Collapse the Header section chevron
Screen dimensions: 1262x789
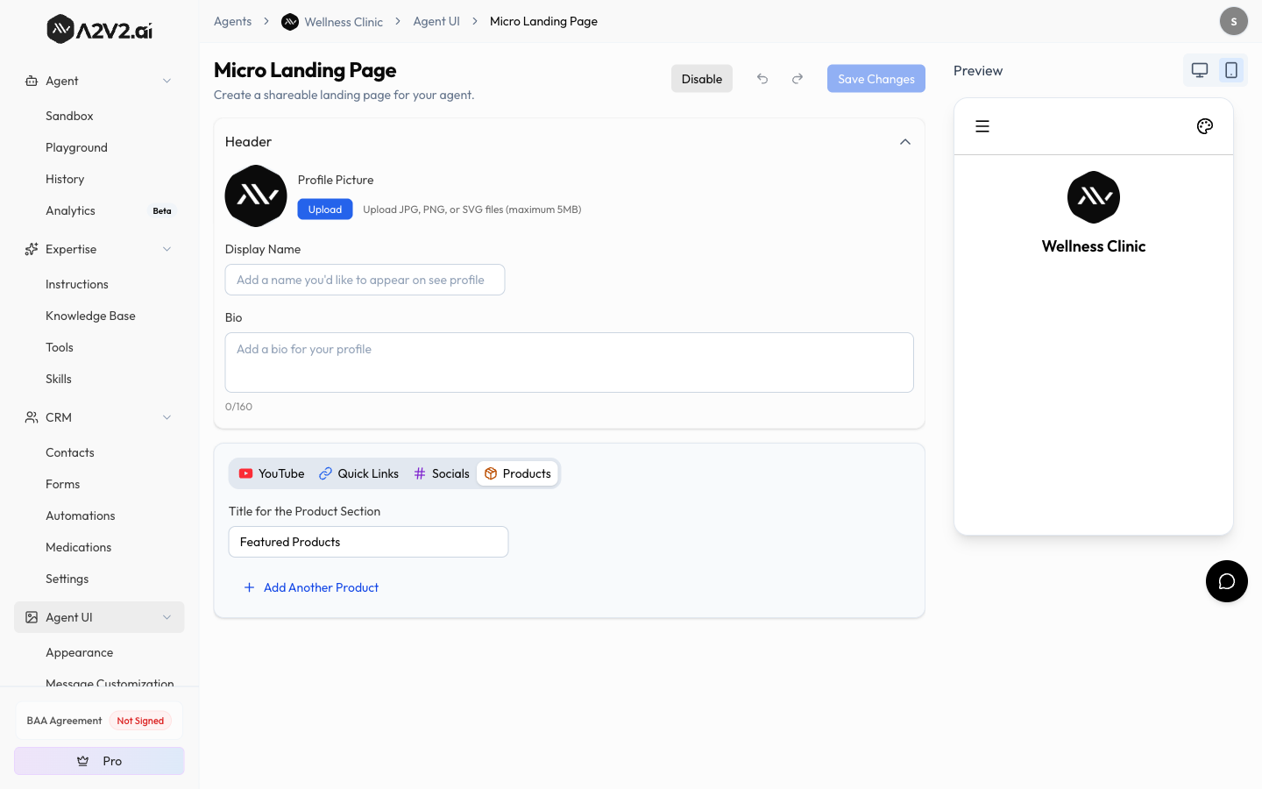[905, 142]
